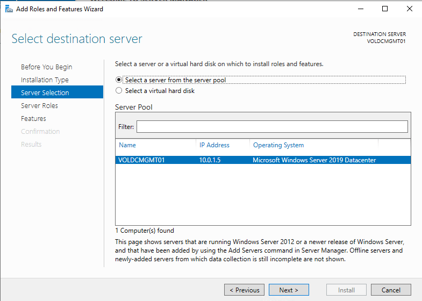Viewport: 422px width, 301px height.
Task: Click the wizard icon in title bar
Action: pos(9,9)
